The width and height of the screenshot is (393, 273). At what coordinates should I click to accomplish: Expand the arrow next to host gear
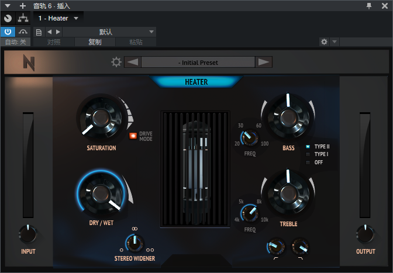pyautogui.click(x=335, y=42)
